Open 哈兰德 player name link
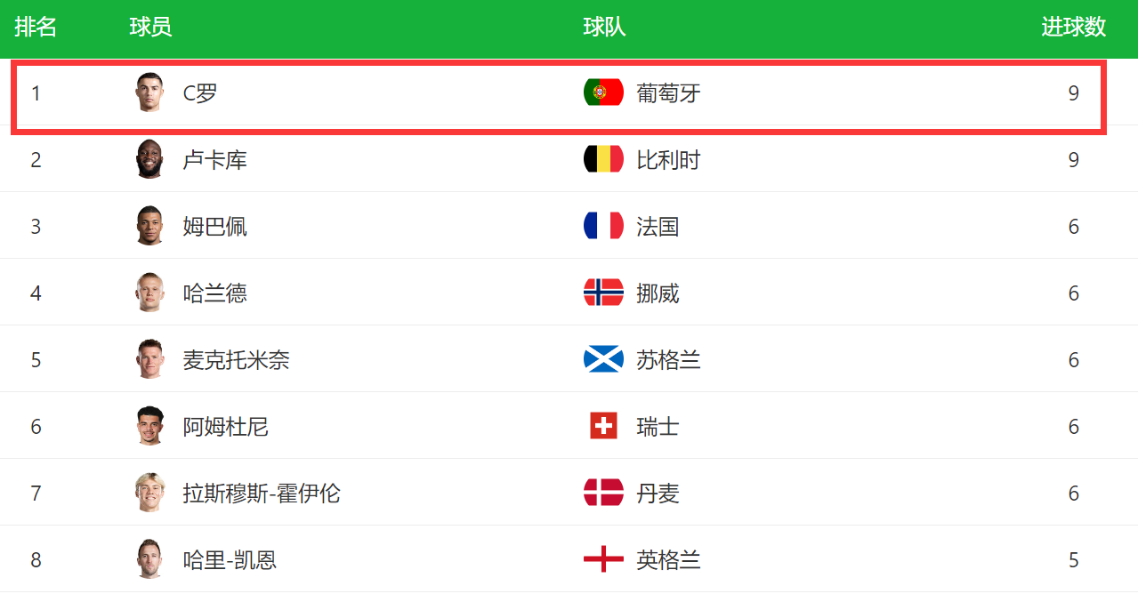This screenshot has width=1138, height=594. [x=215, y=293]
